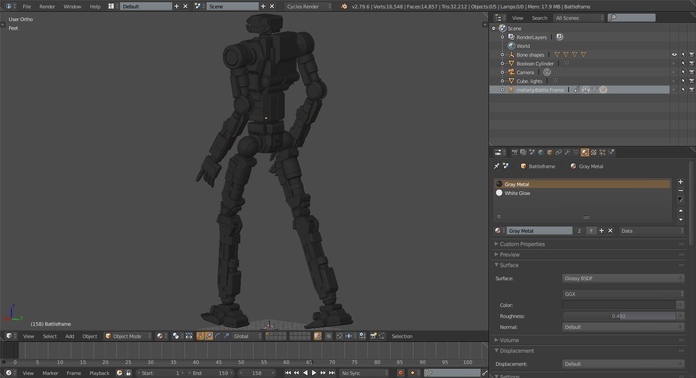Screen dimensions: 696x378
Task: Open the timeline Marker menu
Action: coord(50,373)
